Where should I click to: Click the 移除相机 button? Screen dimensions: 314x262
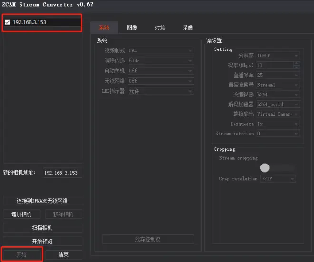[x=63, y=214]
